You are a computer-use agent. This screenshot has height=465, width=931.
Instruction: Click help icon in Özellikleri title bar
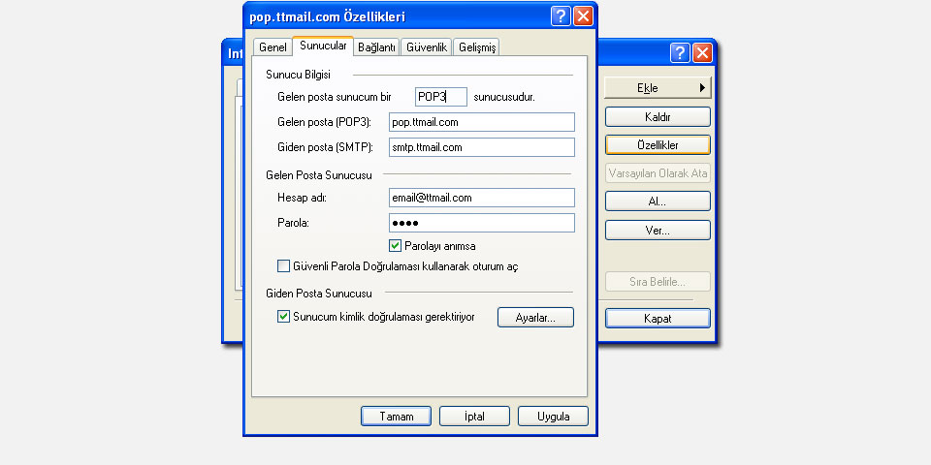coord(561,16)
